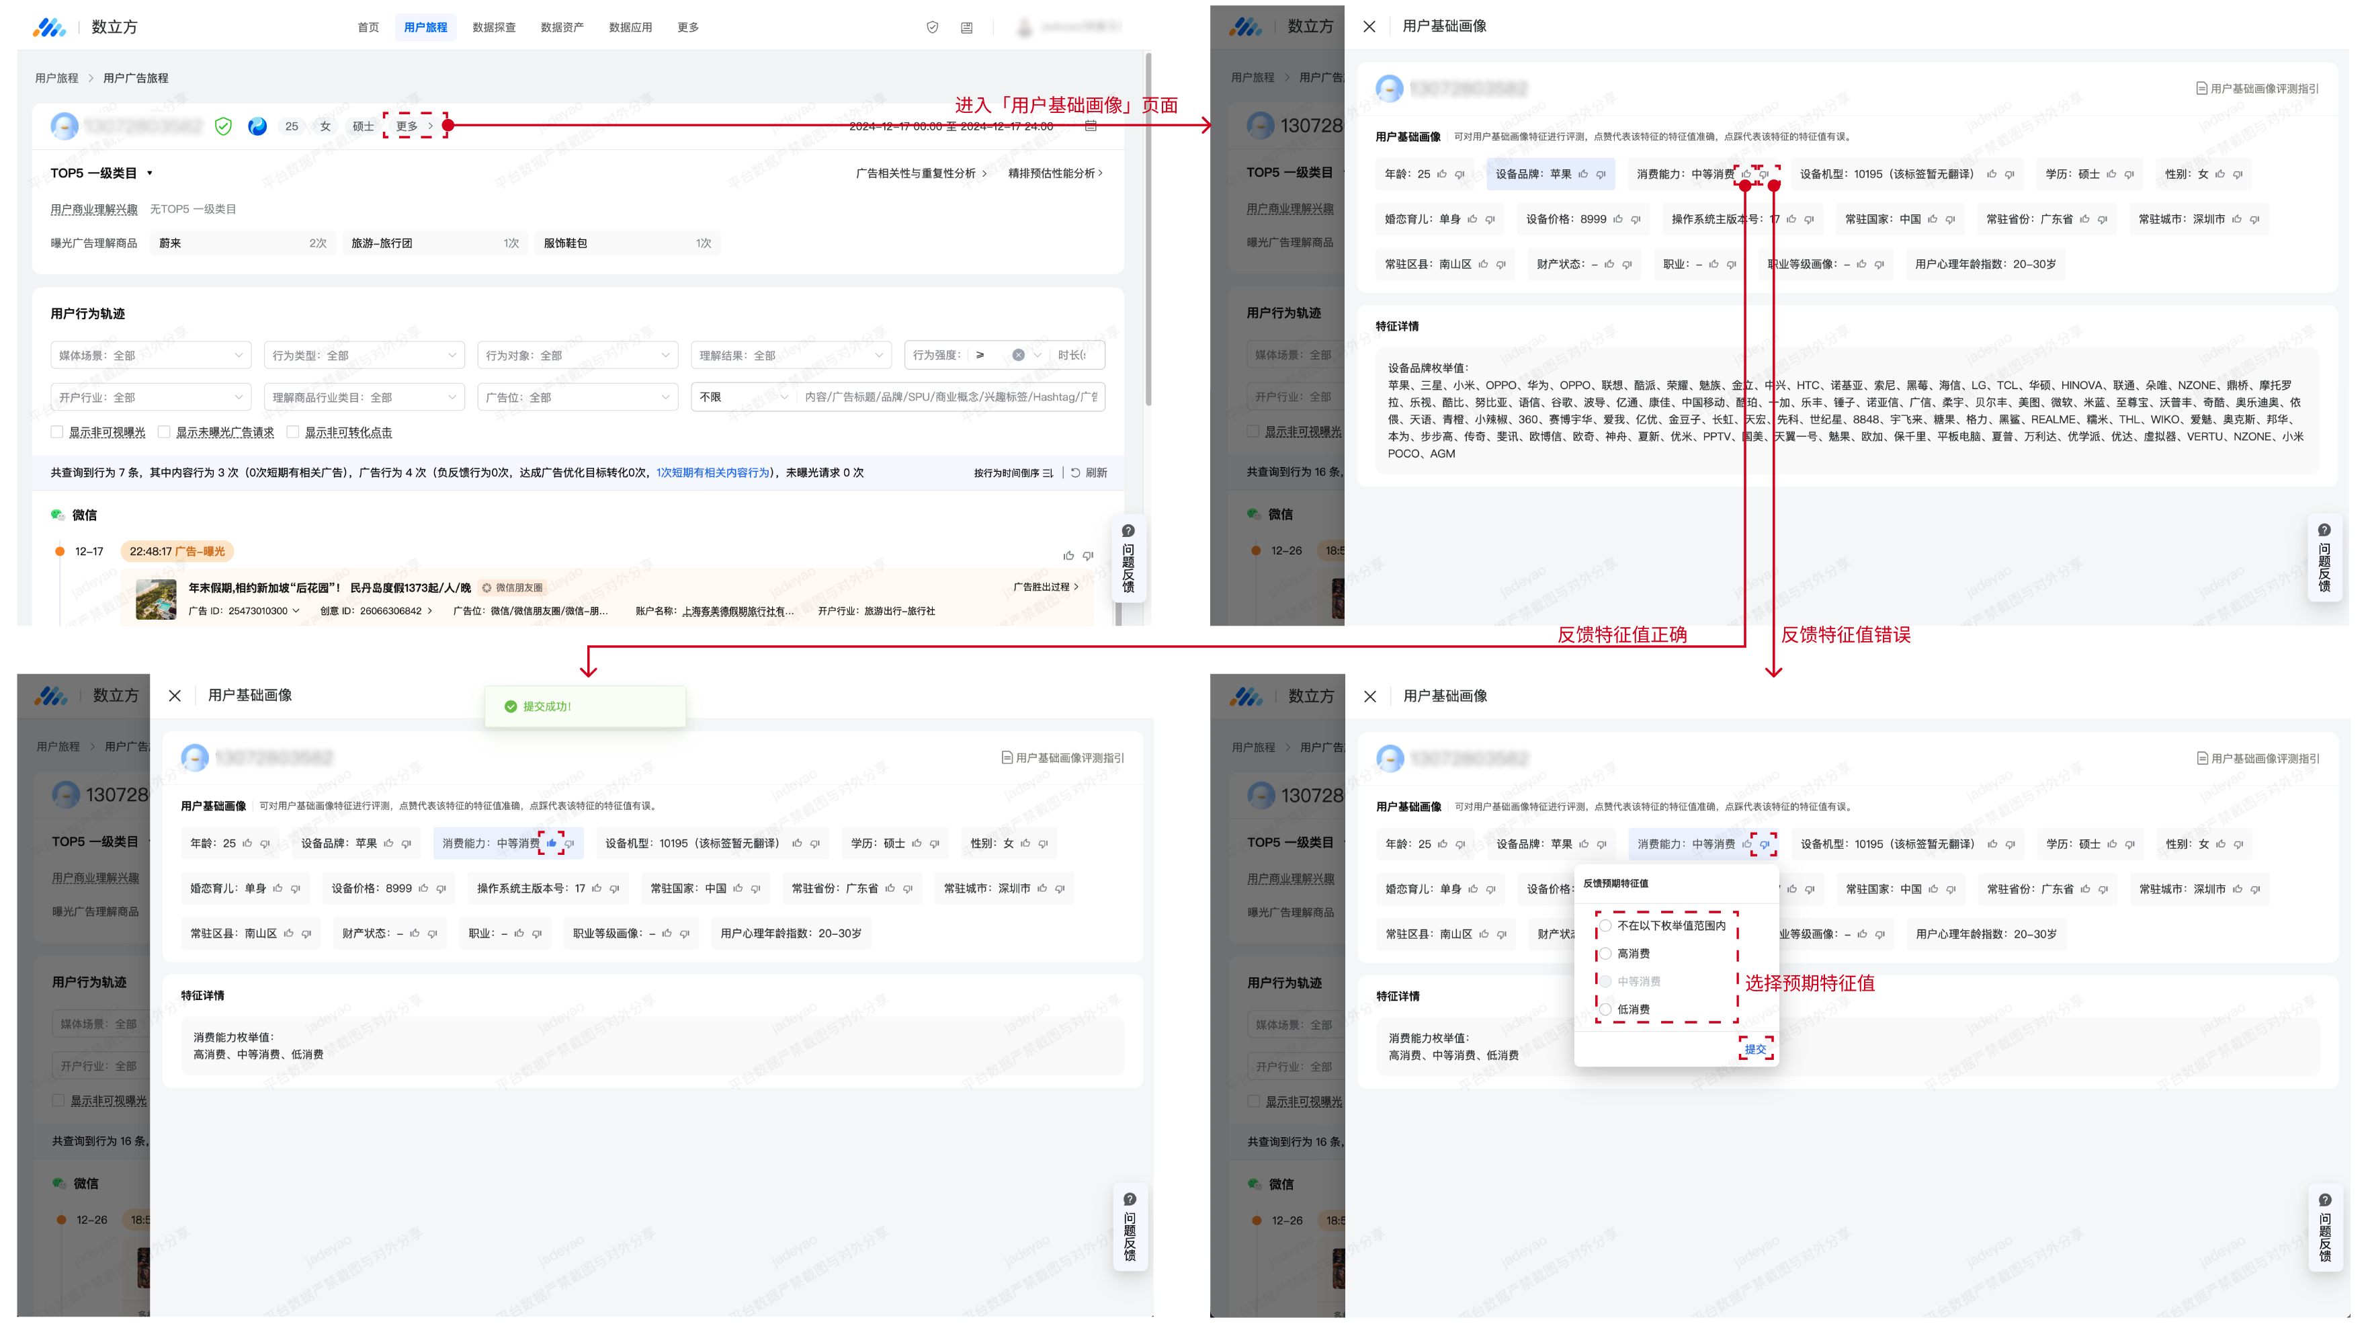Open the 数据资产 menu item

[562, 28]
